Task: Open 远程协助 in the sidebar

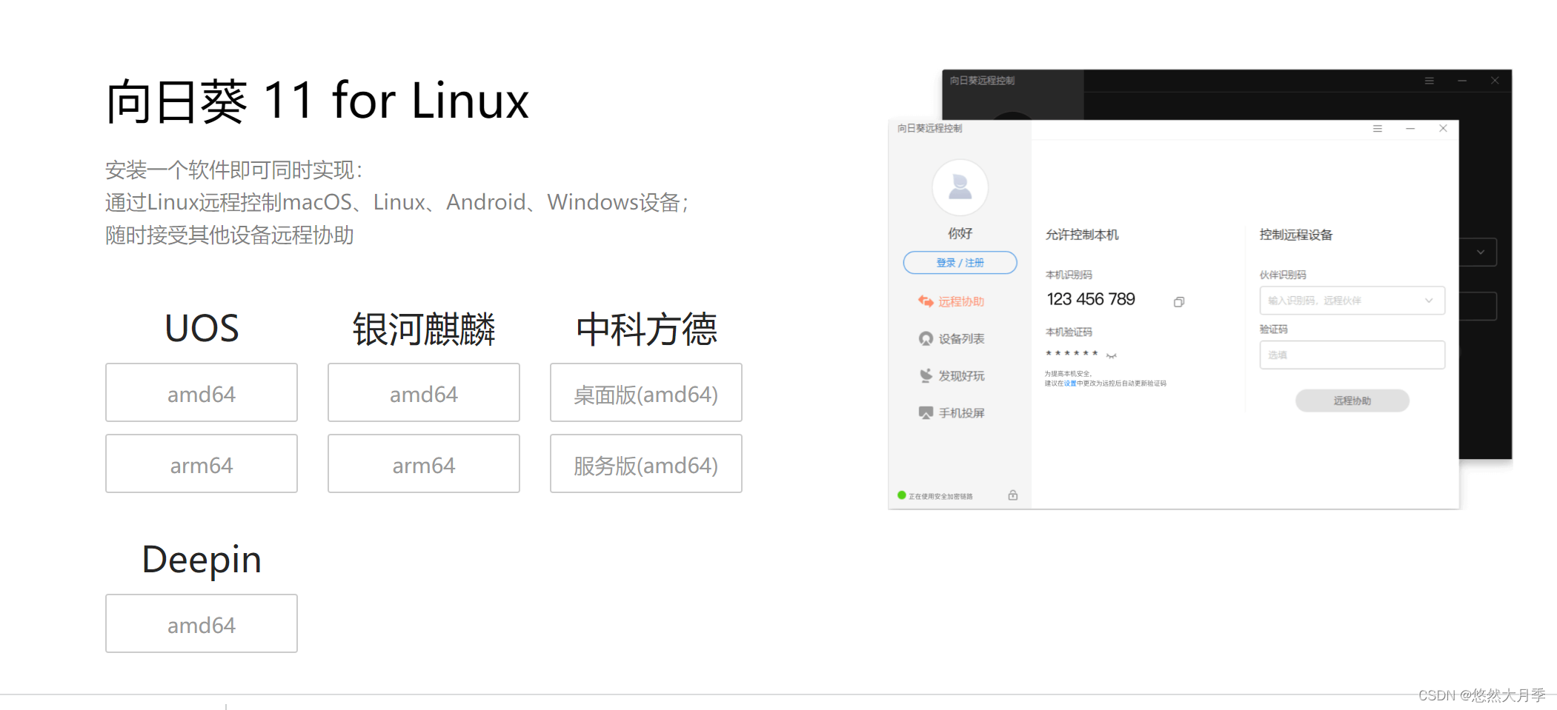Action: click(x=952, y=301)
